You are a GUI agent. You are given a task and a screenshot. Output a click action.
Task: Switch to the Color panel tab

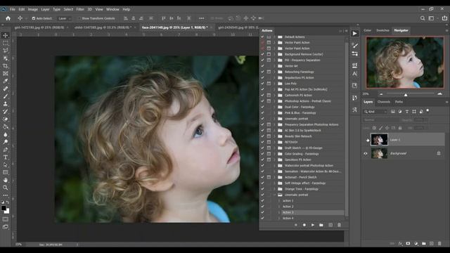click(x=367, y=30)
